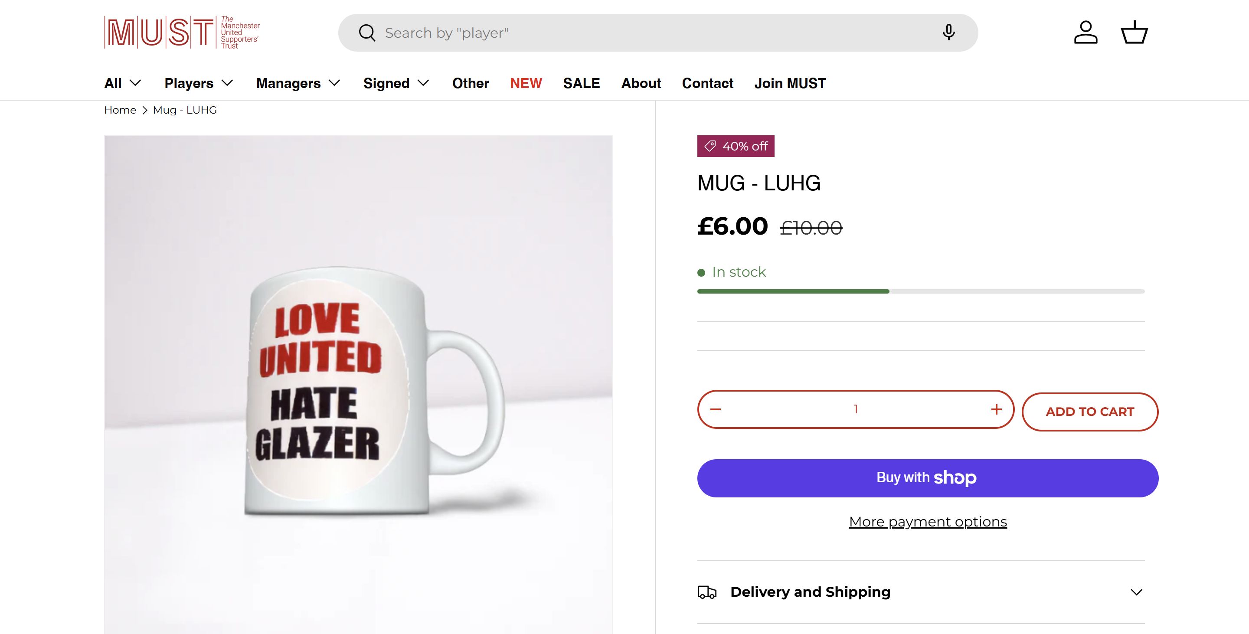Click the MUST logo
This screenshot has height=634, width=1249.
[x=182, y=33]
